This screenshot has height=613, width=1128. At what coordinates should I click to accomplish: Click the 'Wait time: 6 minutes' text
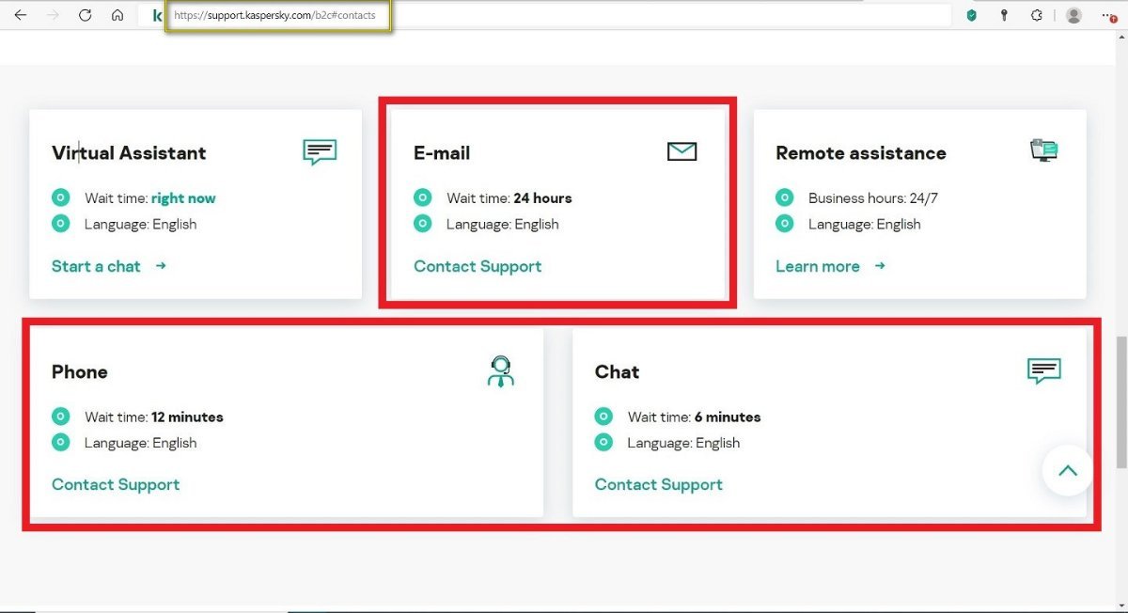[x=695, y=417]
